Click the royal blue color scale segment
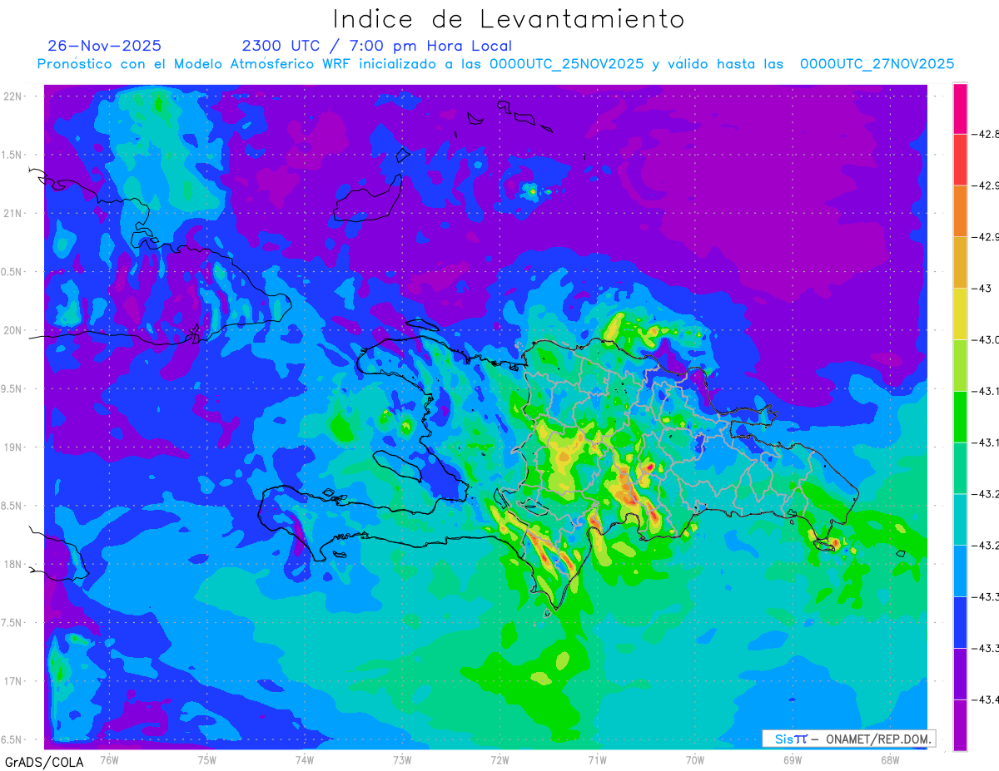This screenshot has width=999, height=771. (960, 622)
